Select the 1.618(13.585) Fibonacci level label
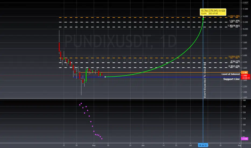 pos(233,16)
